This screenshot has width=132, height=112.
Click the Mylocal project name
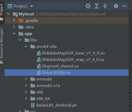point(26,14)
